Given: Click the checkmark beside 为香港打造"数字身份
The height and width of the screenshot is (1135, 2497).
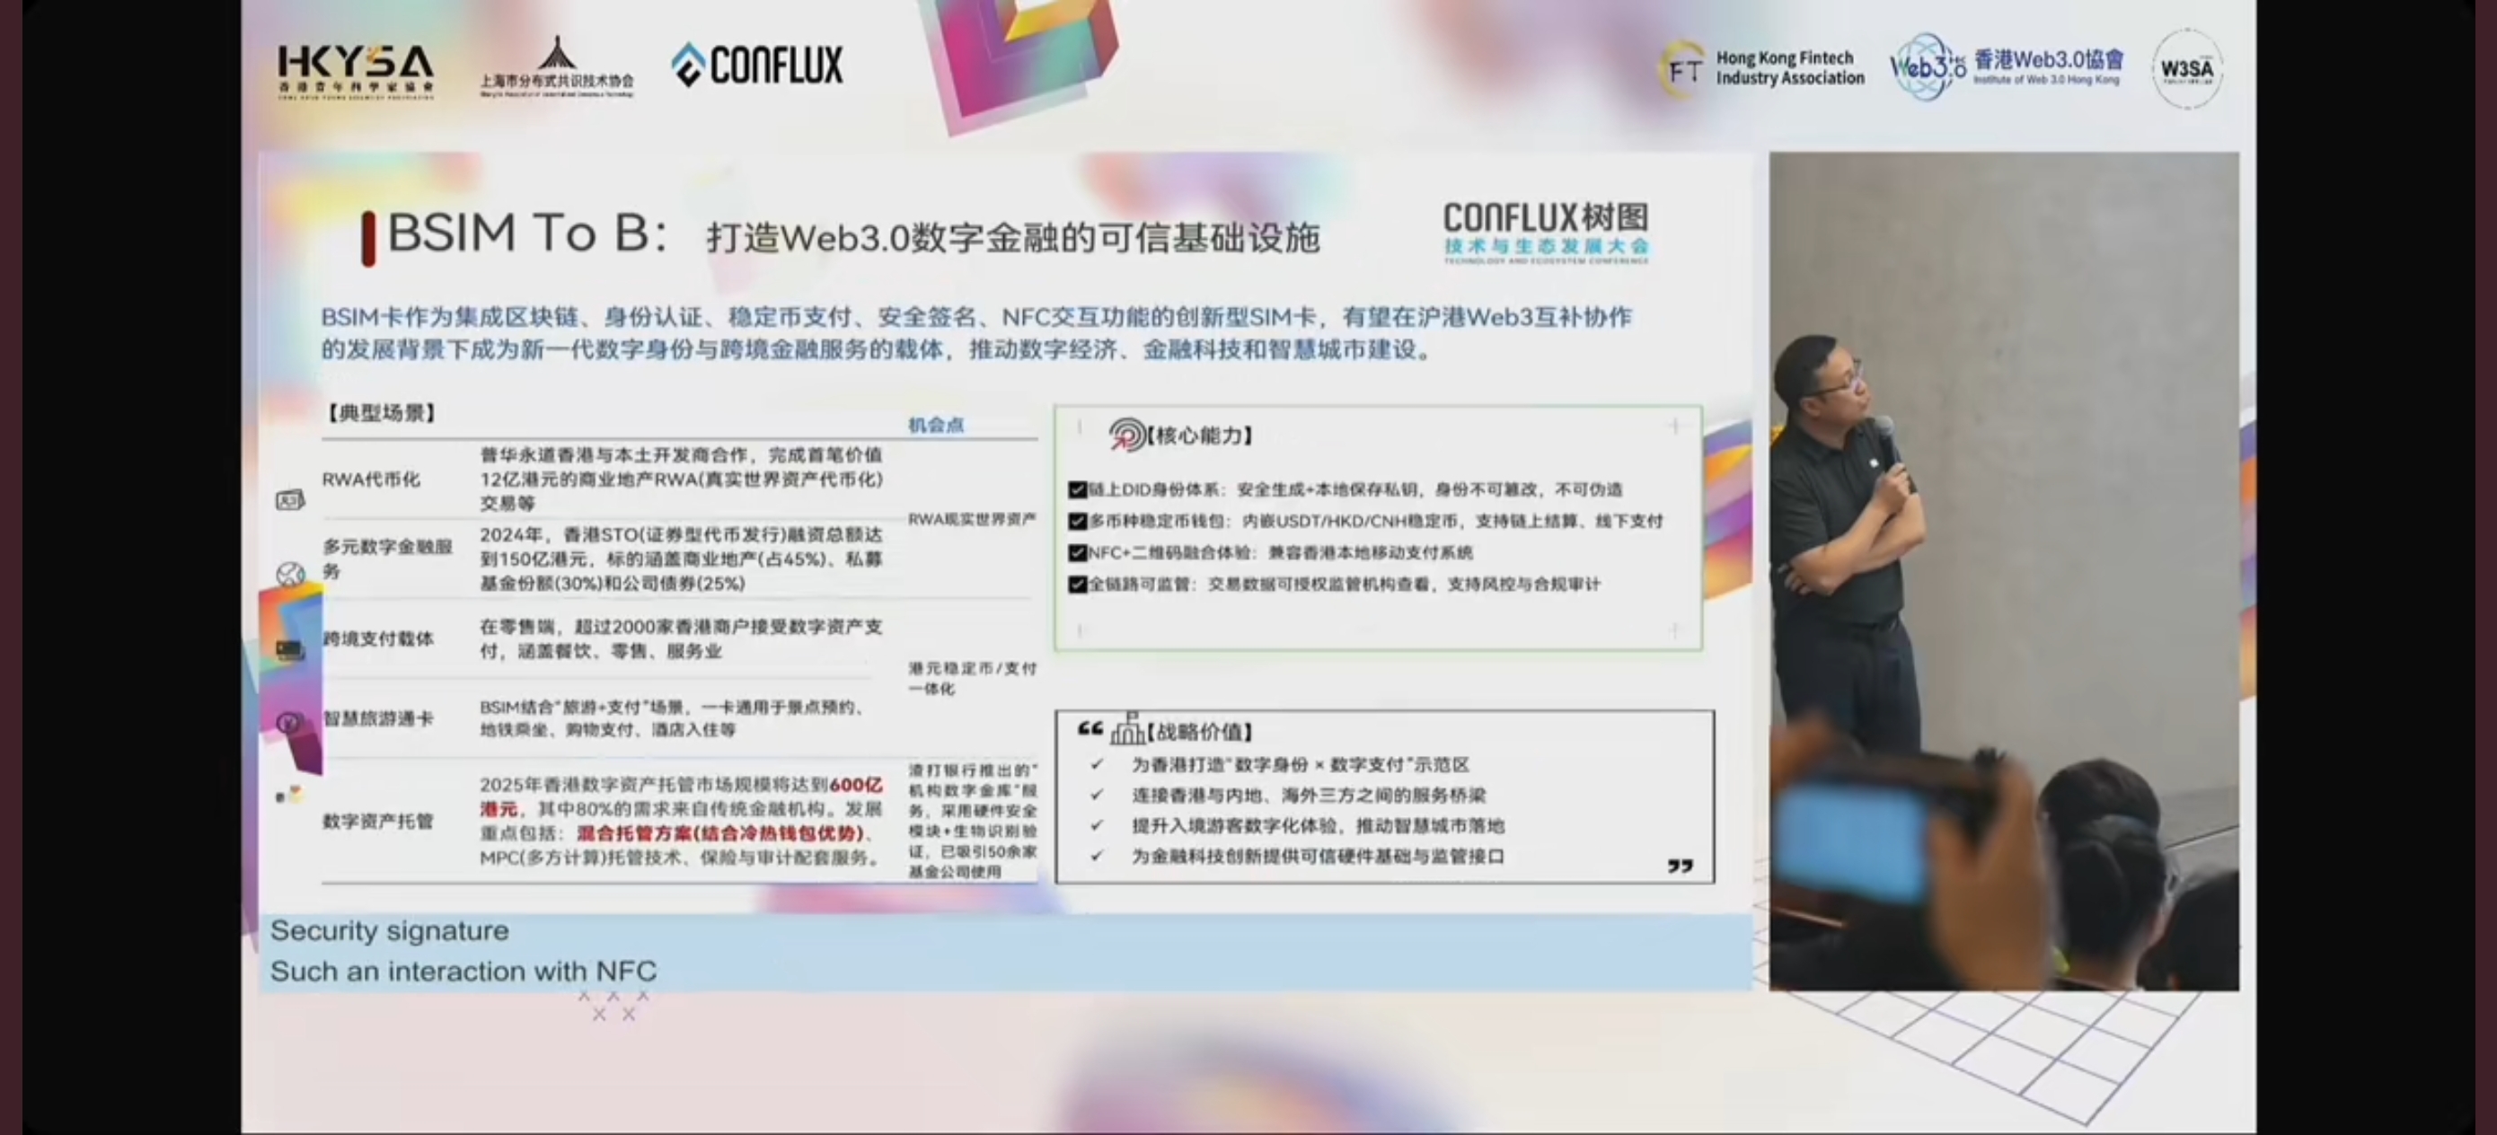Looking at the screenshot, I should point(1097,765).
